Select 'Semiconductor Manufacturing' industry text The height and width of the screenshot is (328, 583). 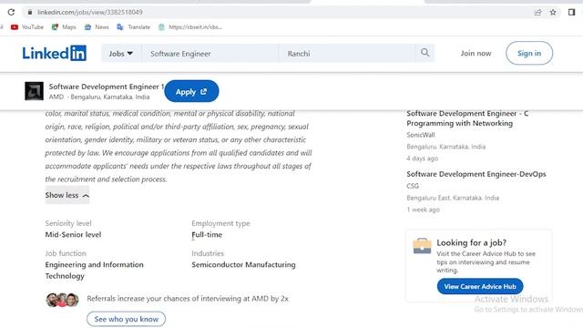click(243, 265)
